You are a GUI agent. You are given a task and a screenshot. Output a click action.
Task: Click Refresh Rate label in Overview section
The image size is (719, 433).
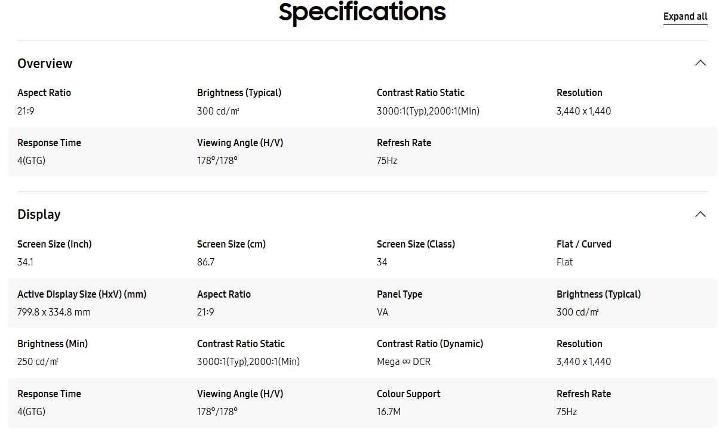coord(404,143)
